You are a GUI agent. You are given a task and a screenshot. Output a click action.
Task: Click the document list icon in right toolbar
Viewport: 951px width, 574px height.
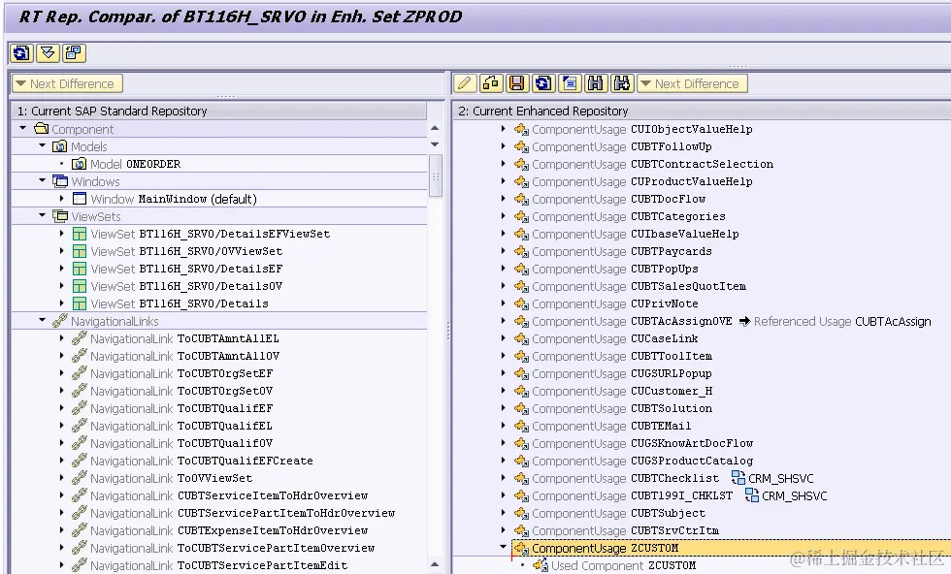click(x=570, y=83)
